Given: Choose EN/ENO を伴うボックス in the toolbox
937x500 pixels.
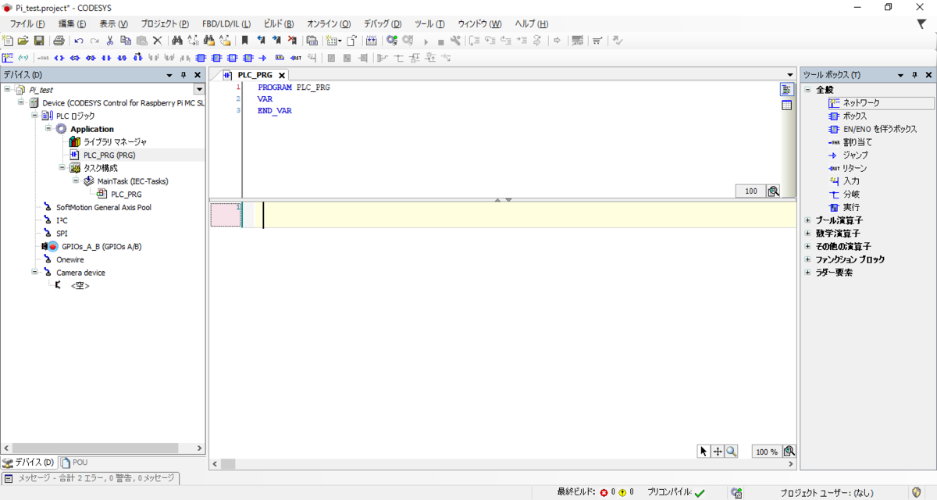Looking at the screenshot, I should pos(879,129).
